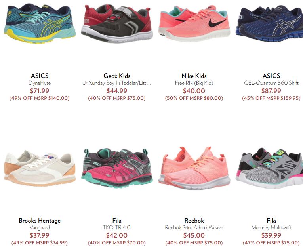303x246 pixels.
Task: Click the TKO-TR 4.0 product name
Action: tap(117, 227)
